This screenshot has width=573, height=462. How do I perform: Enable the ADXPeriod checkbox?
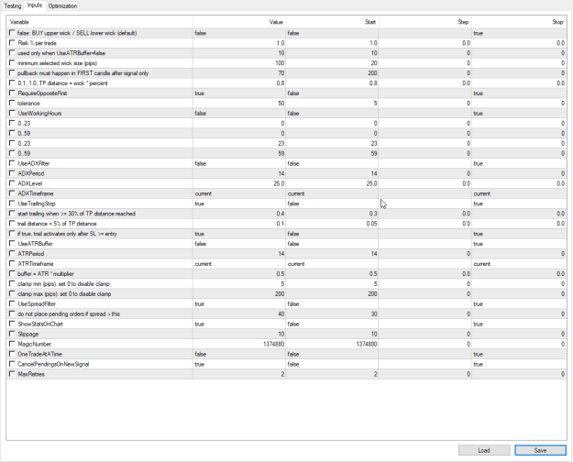pyautogui.click(x=13, y=173)
